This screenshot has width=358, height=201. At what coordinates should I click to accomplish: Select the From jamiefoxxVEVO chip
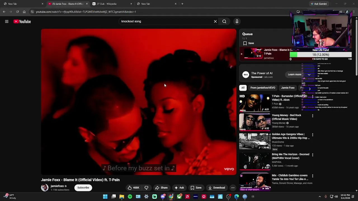(263, 88)
